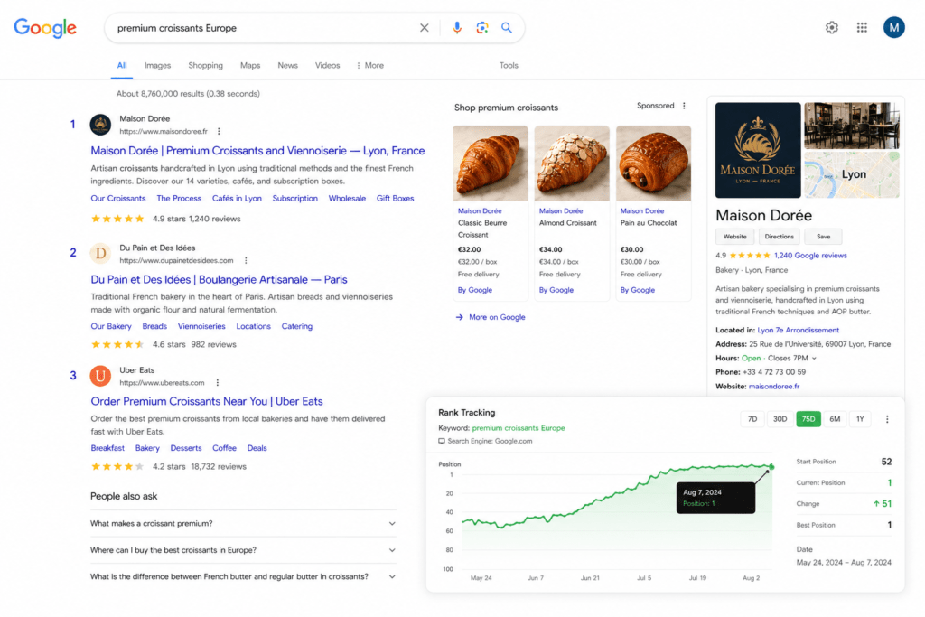The height and width of the screenshot is (617, 925).
Task: Expand 'What makes a croissant premium?'
Action: pyautogui.click(x=243, y=523)
